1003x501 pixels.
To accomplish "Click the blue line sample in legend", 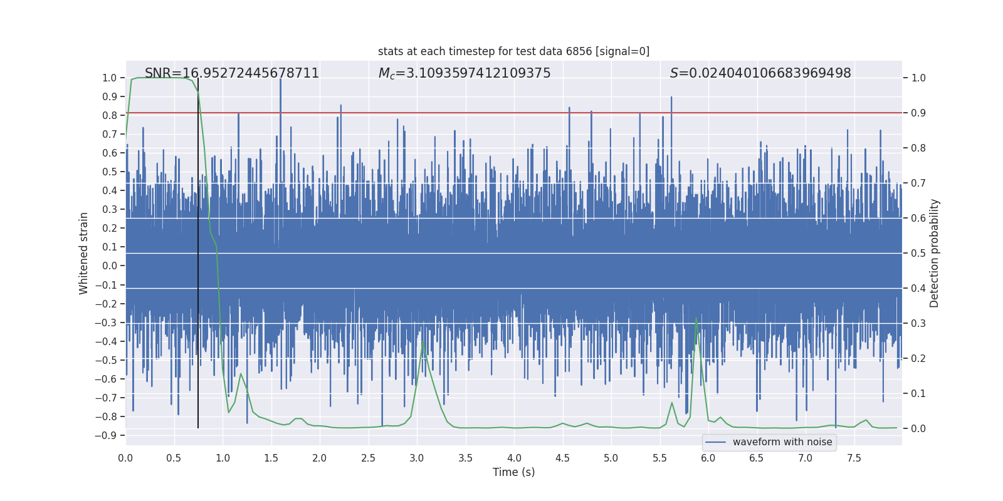I will pos(715,442).
